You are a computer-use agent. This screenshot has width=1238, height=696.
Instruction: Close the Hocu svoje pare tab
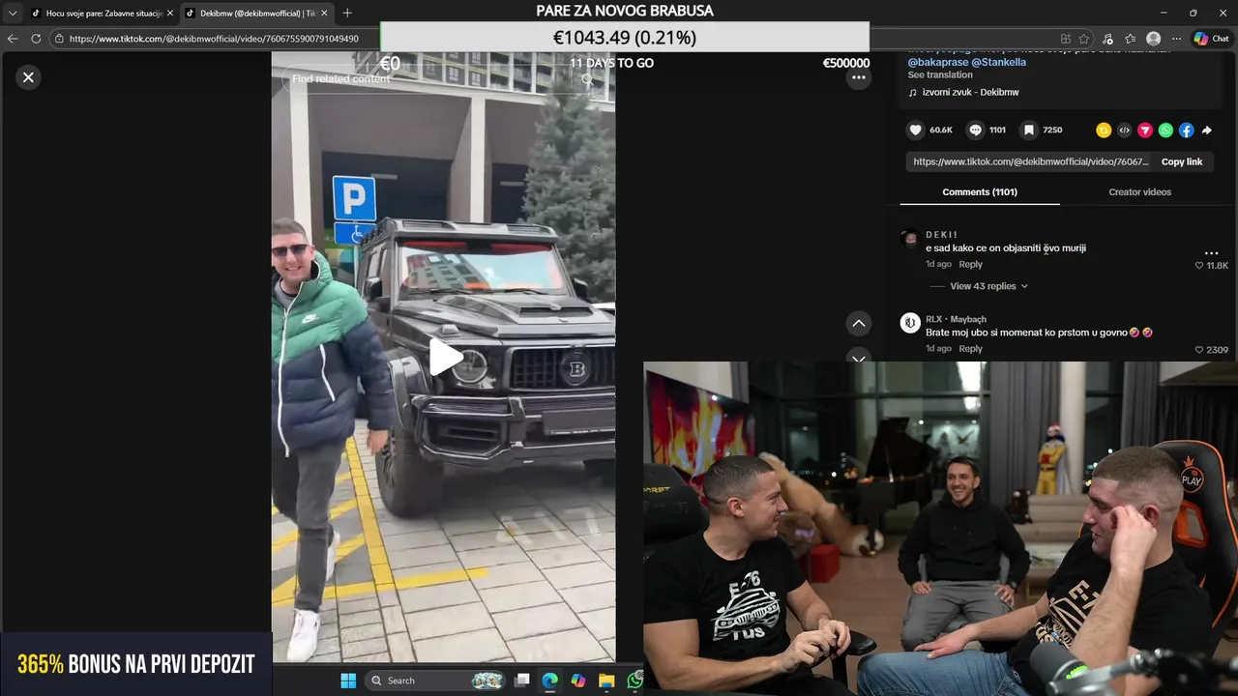[170, 14]
